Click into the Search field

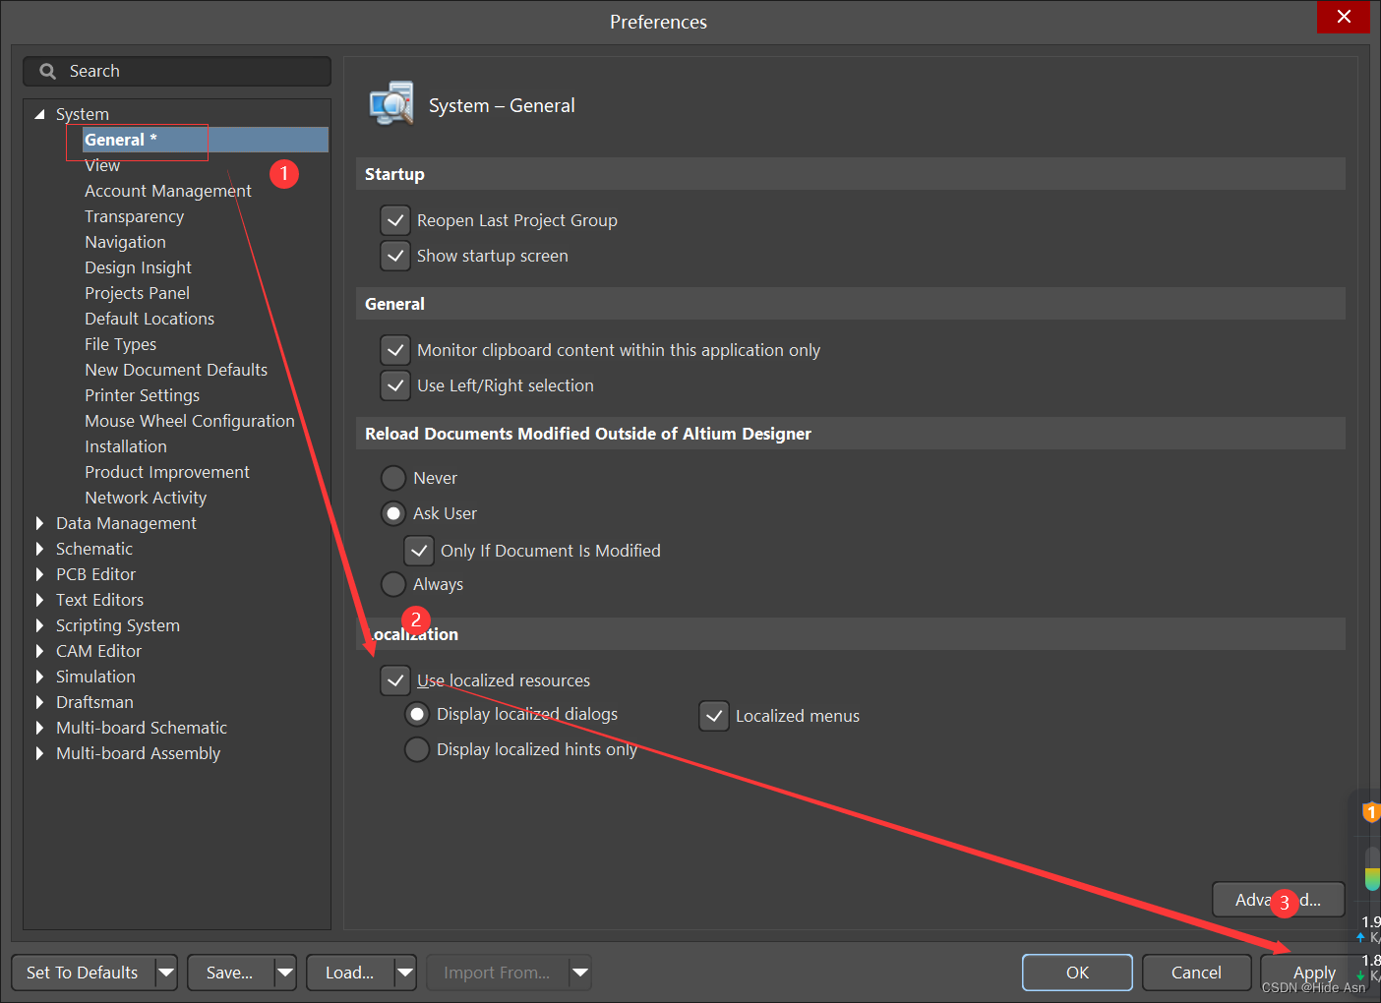(177, 71)
